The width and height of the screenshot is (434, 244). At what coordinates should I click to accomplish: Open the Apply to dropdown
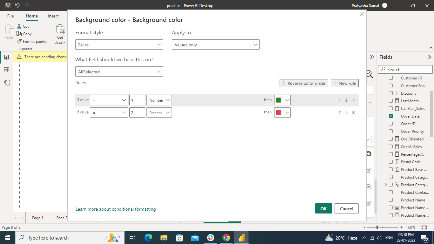point(216,45)
